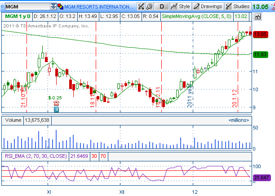Screen dimensions: 275x196
Task: Open the Drawings menu
Action: (x=208, y=6)
